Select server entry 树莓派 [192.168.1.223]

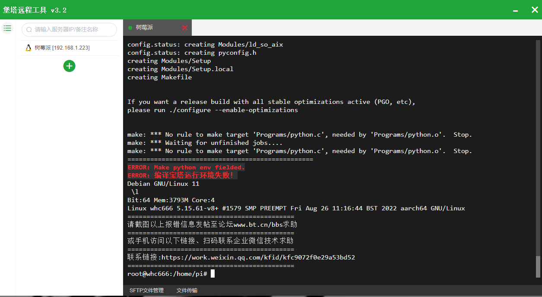[x=62, y=48]
